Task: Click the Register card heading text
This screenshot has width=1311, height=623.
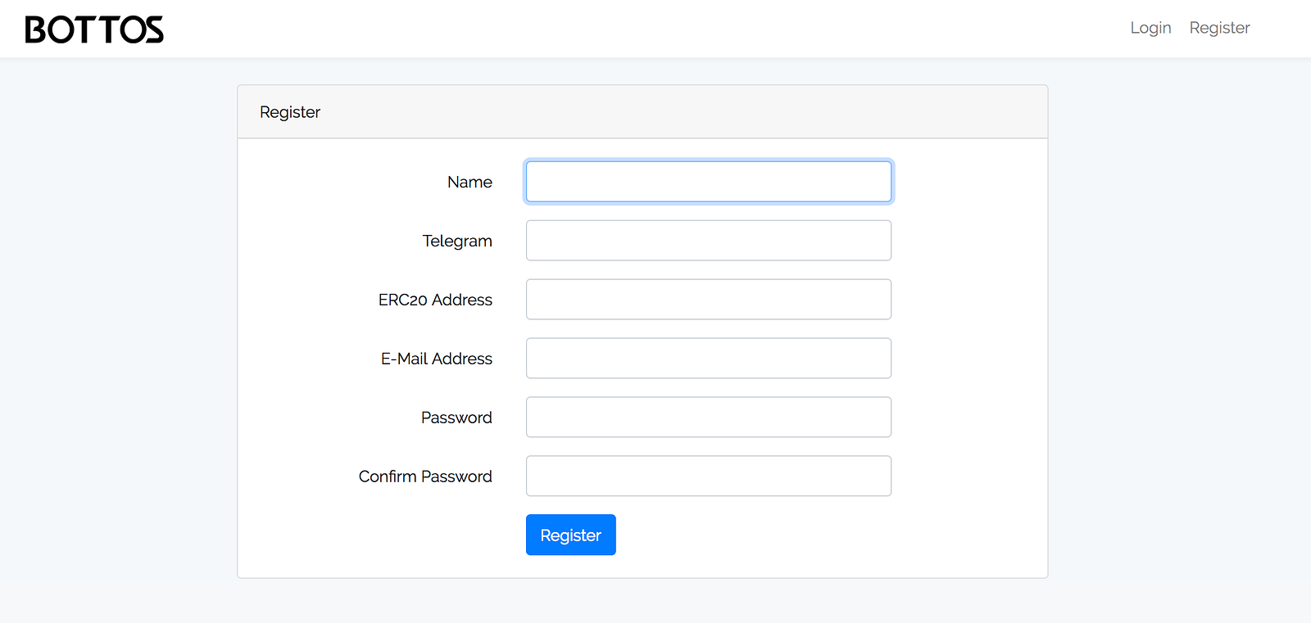Action: (290, 112)
